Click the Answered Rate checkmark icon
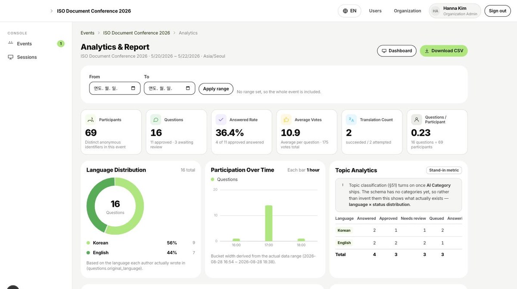 [221, 120]
